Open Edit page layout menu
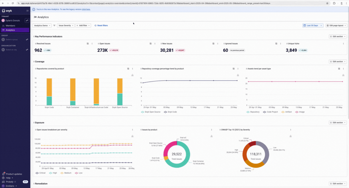349x188 pixels. click(x=336, y=26)
